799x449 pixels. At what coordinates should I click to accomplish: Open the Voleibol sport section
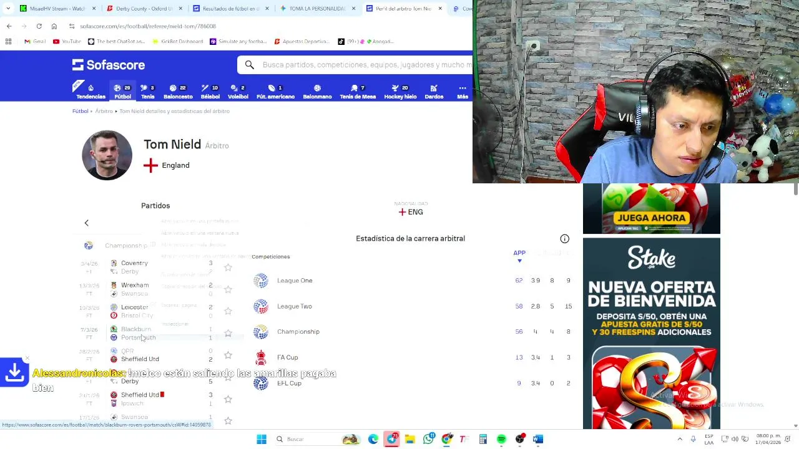click(x=238, y=92)
